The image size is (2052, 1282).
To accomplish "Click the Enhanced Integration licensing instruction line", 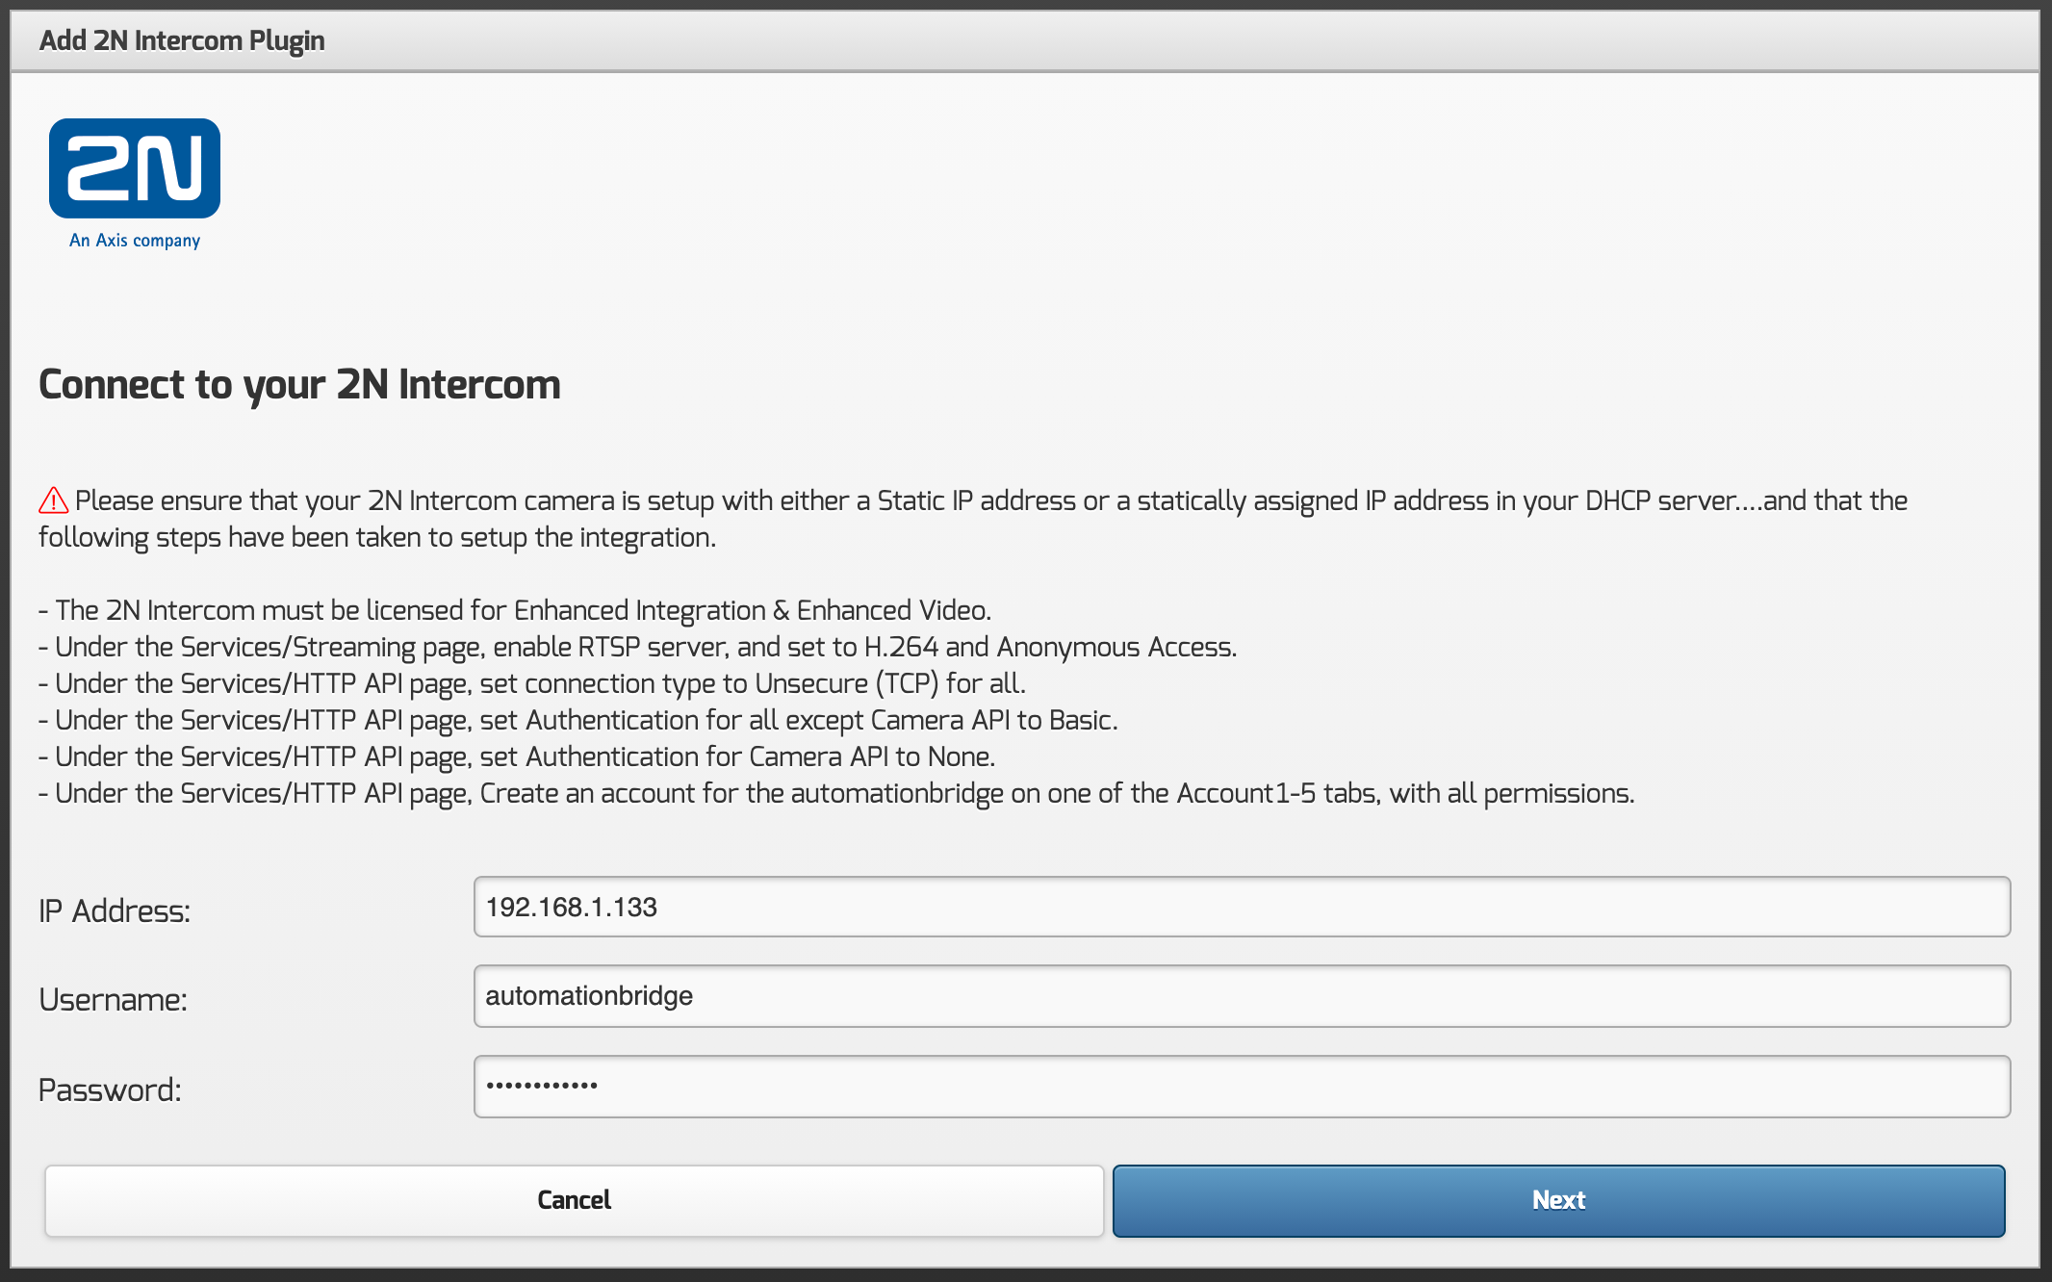I will 515,611.
